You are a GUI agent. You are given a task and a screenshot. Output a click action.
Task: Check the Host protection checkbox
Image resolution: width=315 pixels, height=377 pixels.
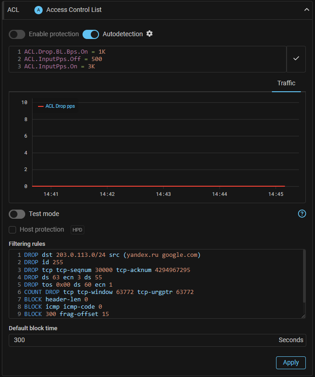13,230
